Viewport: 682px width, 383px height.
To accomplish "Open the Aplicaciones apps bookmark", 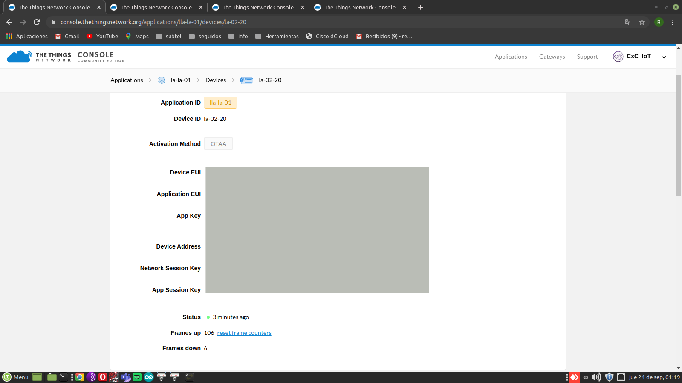I will 27,36.
